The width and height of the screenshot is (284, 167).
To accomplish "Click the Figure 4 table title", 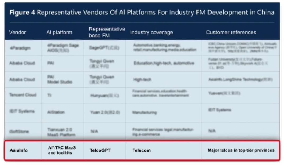I will click(x=142, y=13).
